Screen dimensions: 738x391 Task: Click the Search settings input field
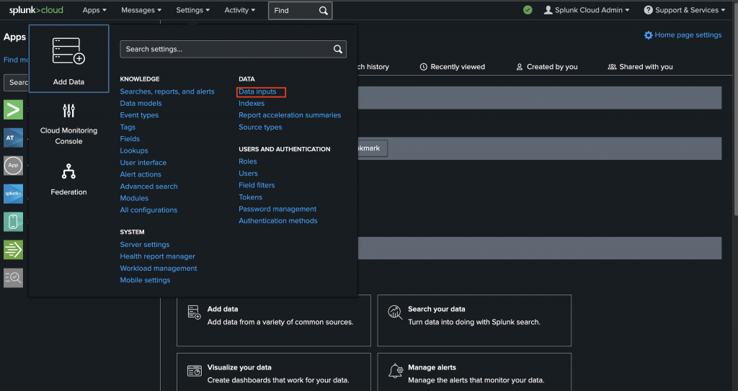click(x=225, y=49)
